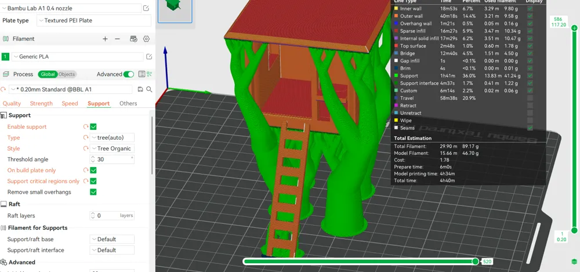Screen dimensions: 580x272
Task: Click the settings panel vertical scrollbar
Action: pos(152,145)
